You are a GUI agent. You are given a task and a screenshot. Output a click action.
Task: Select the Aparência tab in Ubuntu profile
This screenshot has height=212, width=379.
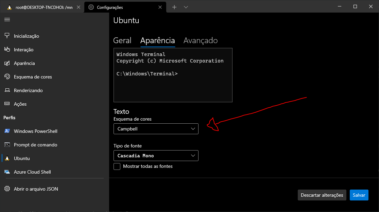[x=158, y=40]
